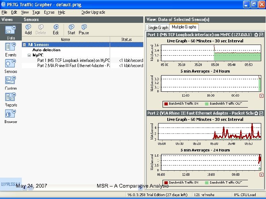The height and width of the screenshot is (199, 266).
Task: Select Port 1 MS TCP Loopback sensor
Action: pos(74,60)
